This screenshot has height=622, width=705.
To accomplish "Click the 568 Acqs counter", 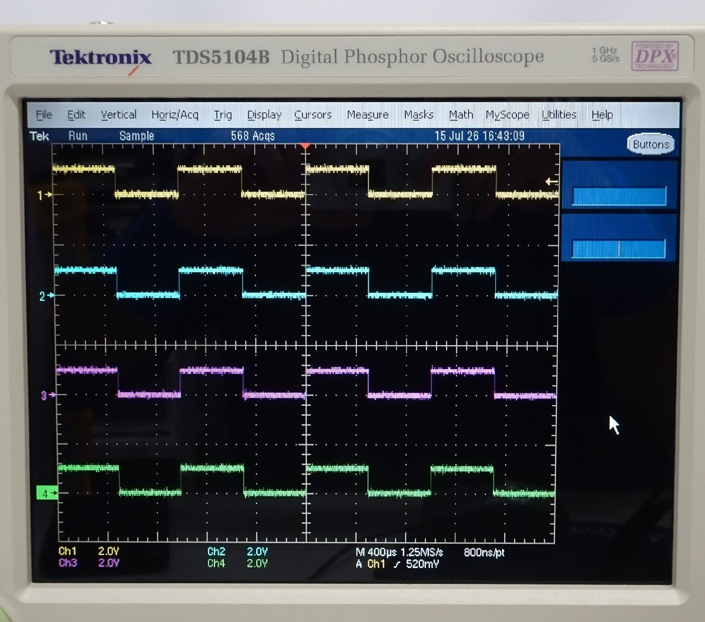I will tap(253, 136).
